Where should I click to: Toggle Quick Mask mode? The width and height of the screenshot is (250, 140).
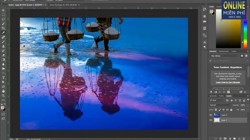3,114
